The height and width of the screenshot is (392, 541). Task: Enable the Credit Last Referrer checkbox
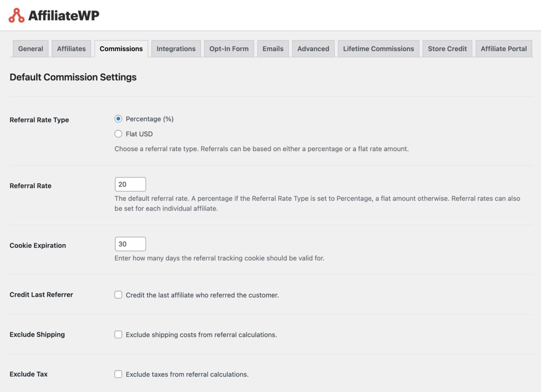(118, 295)
